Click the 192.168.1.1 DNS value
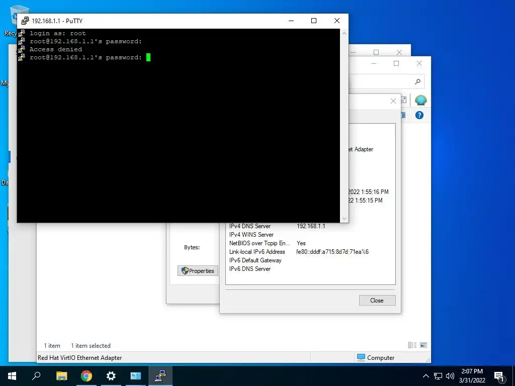Viewport: 515px width, 386px height. click(x=311, y=226)
